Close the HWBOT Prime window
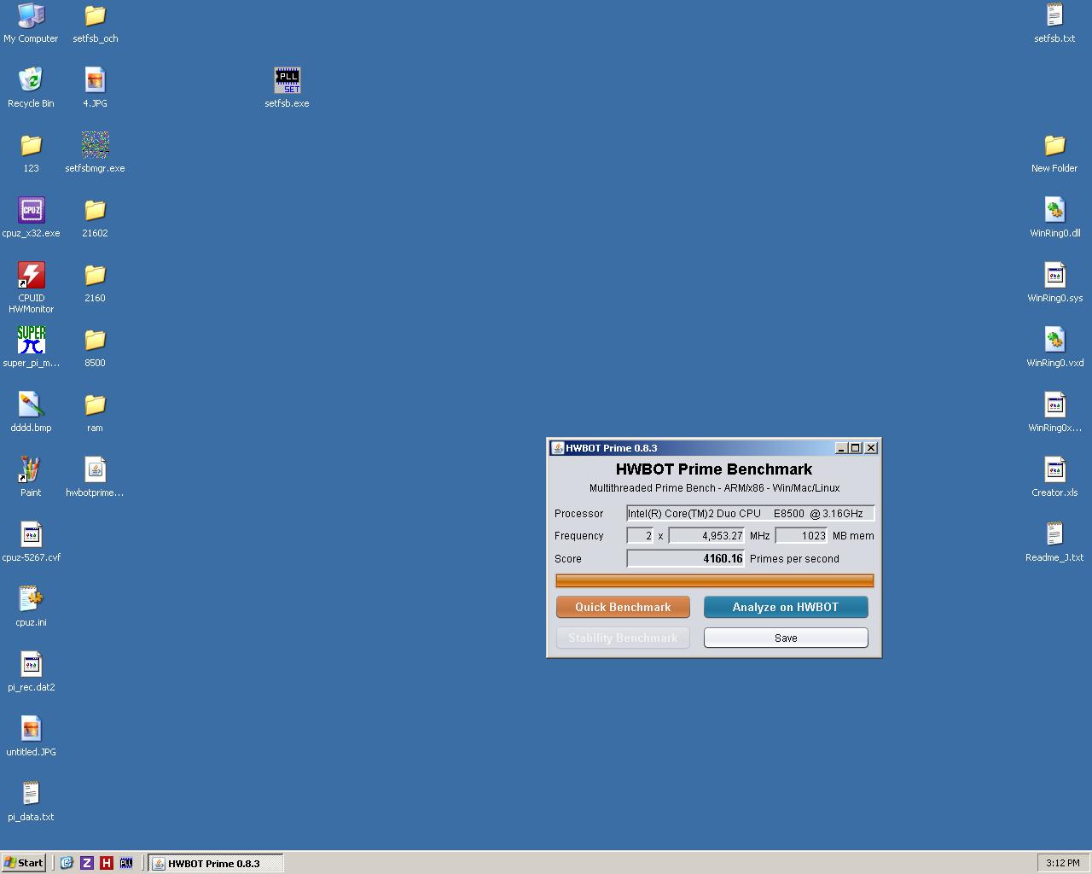This screenshot has width=1092, height=874. tap(871, 448)
